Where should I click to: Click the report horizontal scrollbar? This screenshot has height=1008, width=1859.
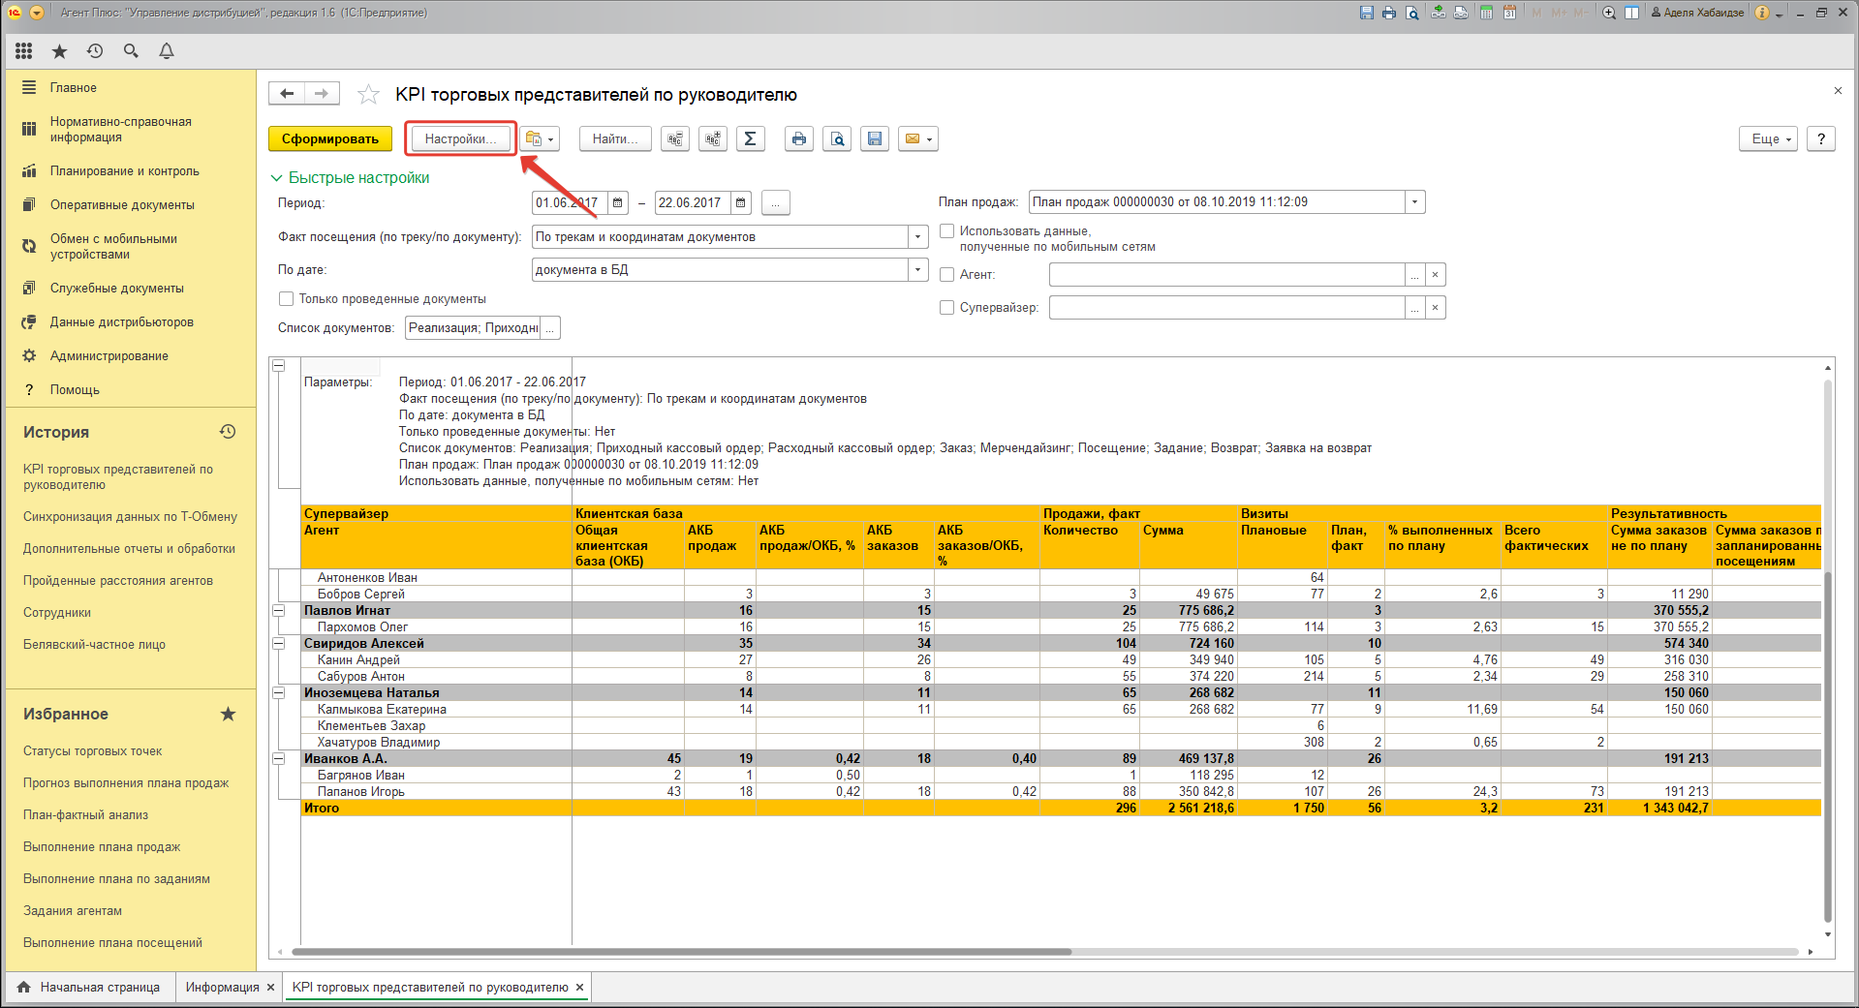pyautogui.click(x=680, y=952)
